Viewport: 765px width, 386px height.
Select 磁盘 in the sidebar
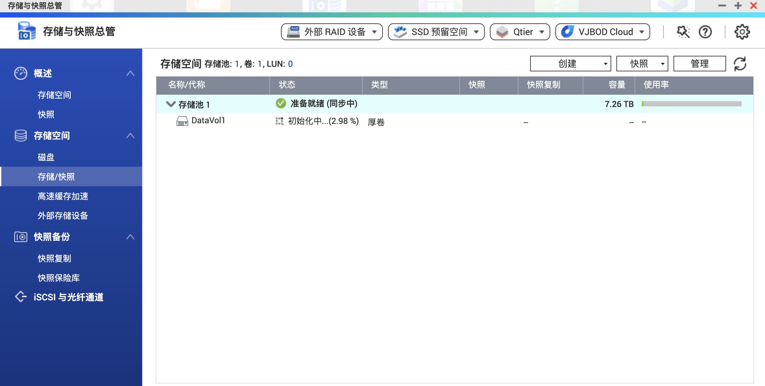click(x=46, y=157)
